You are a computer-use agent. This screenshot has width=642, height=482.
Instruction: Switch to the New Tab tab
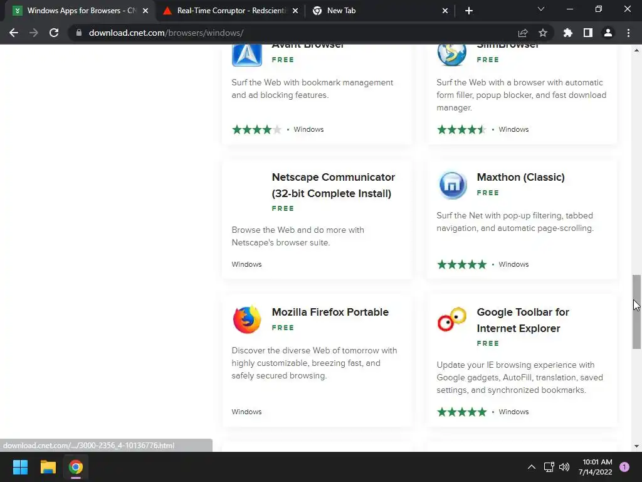(379, 11)
